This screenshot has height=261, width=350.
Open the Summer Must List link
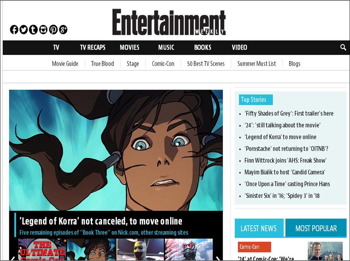pyautogui.click(x=257, y=64)
